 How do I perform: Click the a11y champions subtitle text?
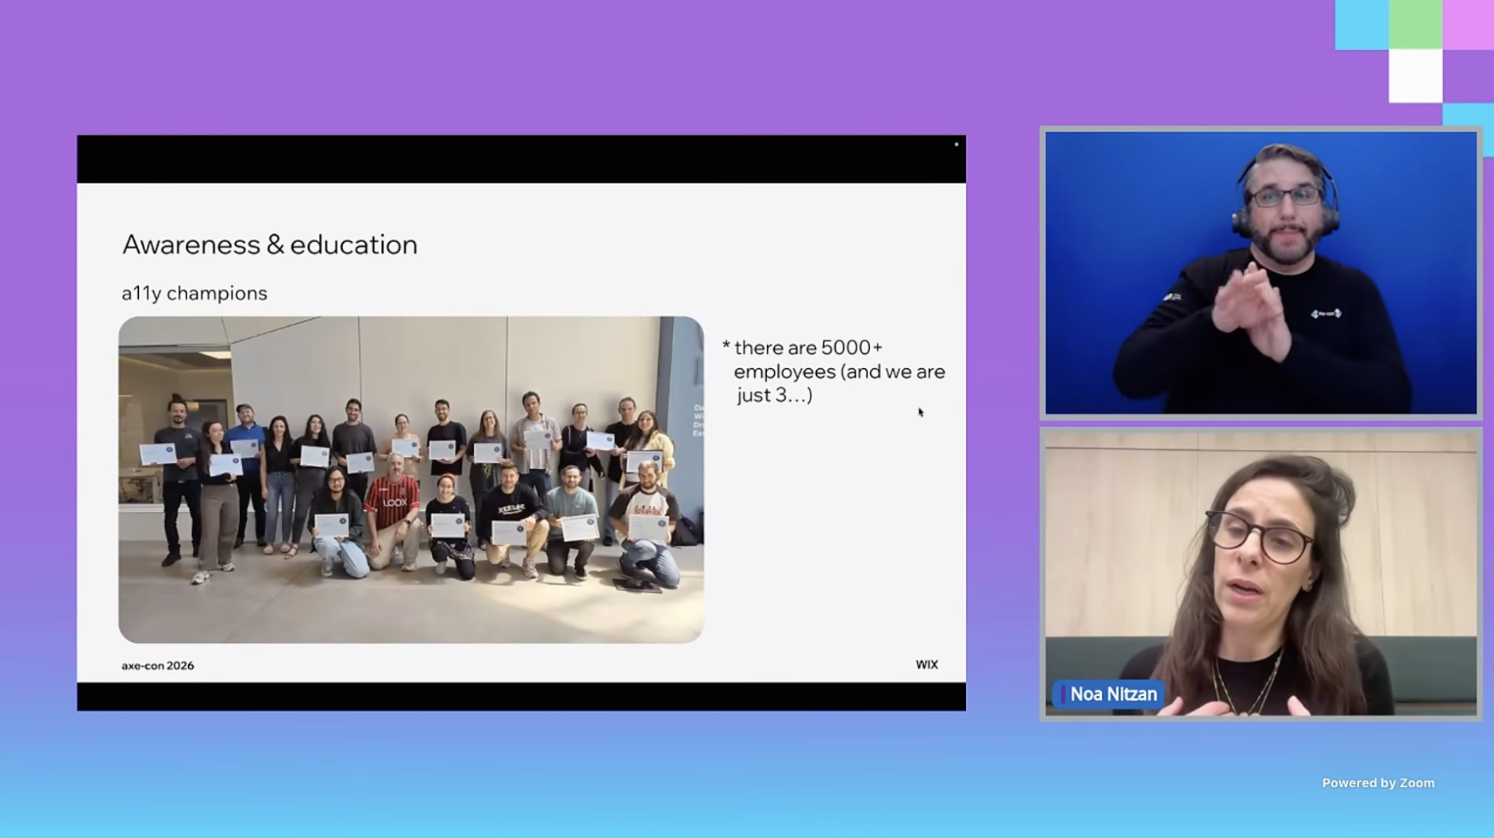194,294
